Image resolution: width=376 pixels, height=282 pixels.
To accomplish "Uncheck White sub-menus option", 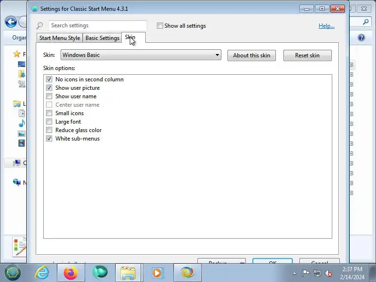I will point(49,139).
